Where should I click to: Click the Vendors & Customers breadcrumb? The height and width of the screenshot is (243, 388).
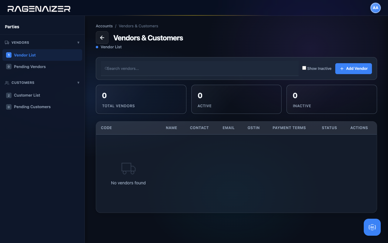[139, 26]
